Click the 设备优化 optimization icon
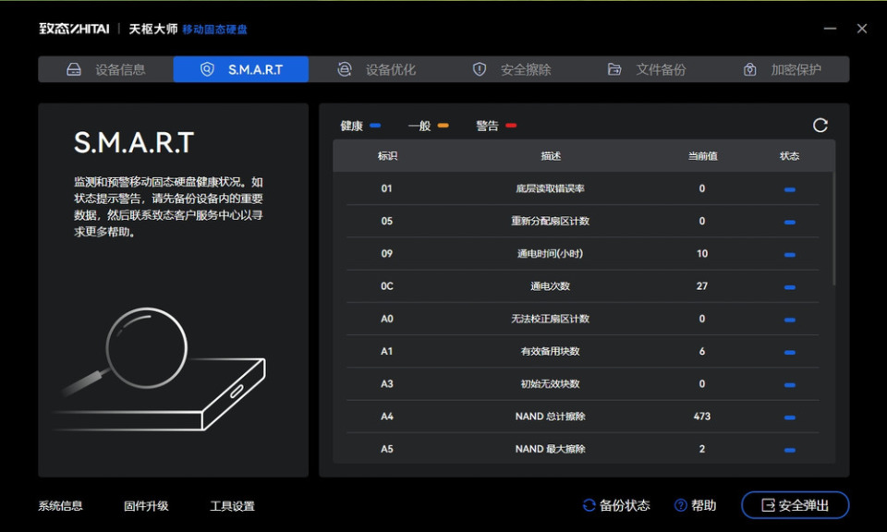The width and height of the screenshot is (887, 532). (x=345, y=69)
